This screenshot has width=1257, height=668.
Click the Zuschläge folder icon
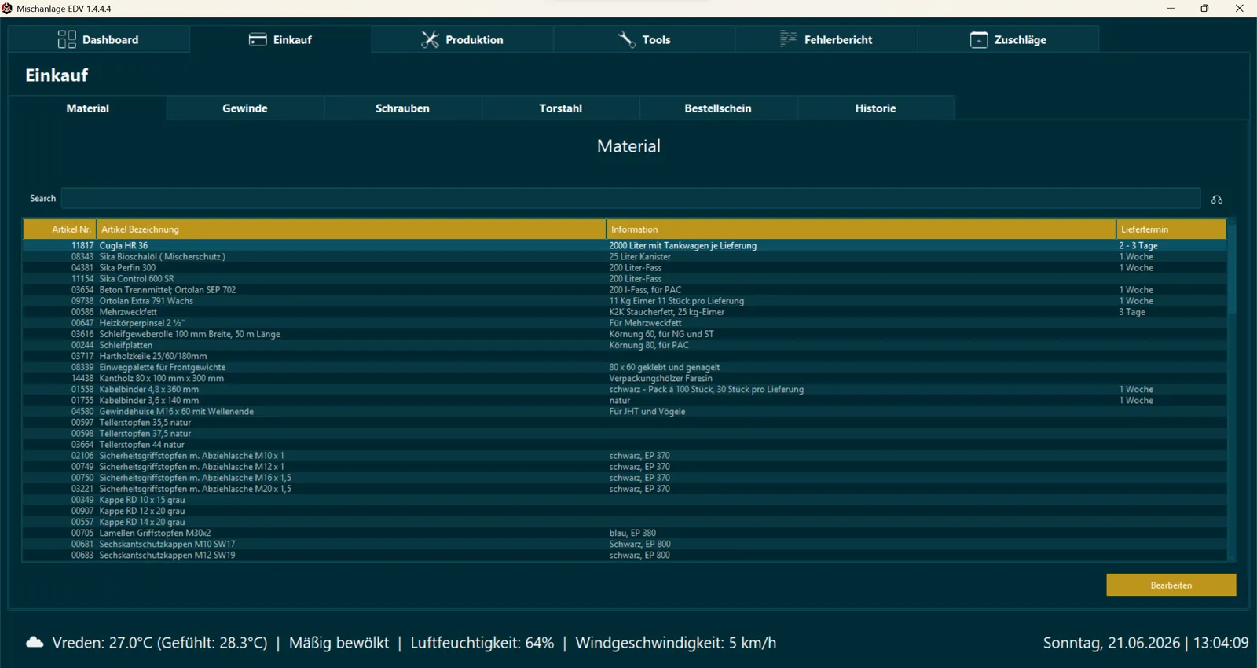979,39
